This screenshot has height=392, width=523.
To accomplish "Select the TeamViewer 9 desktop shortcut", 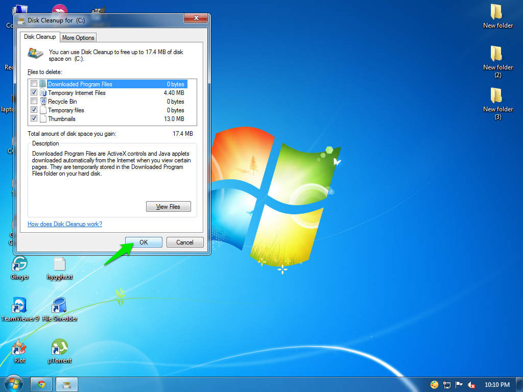I will (20, 309).
